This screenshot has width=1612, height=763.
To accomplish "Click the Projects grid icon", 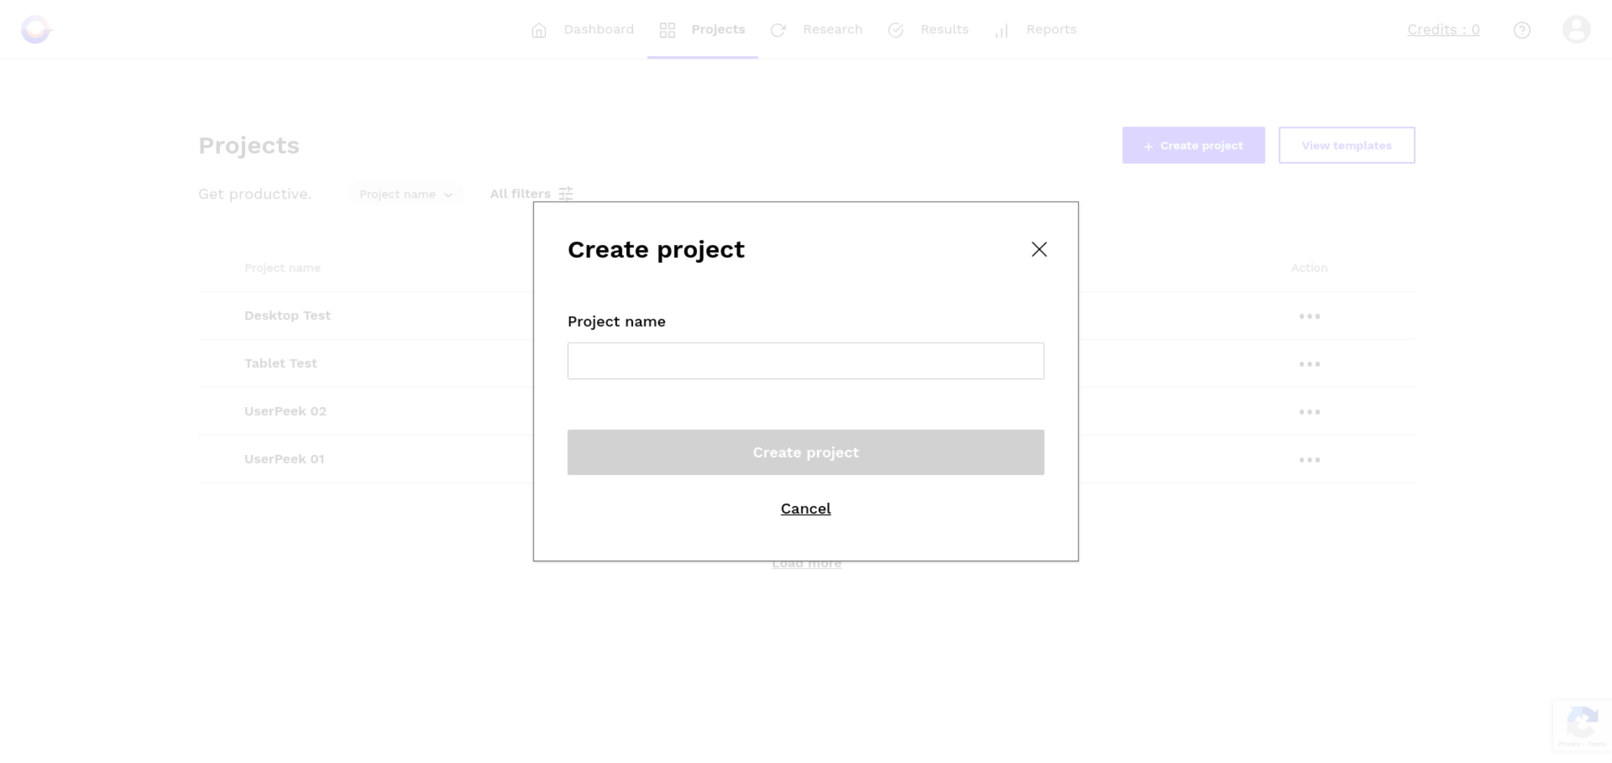I will coord(668,29).
